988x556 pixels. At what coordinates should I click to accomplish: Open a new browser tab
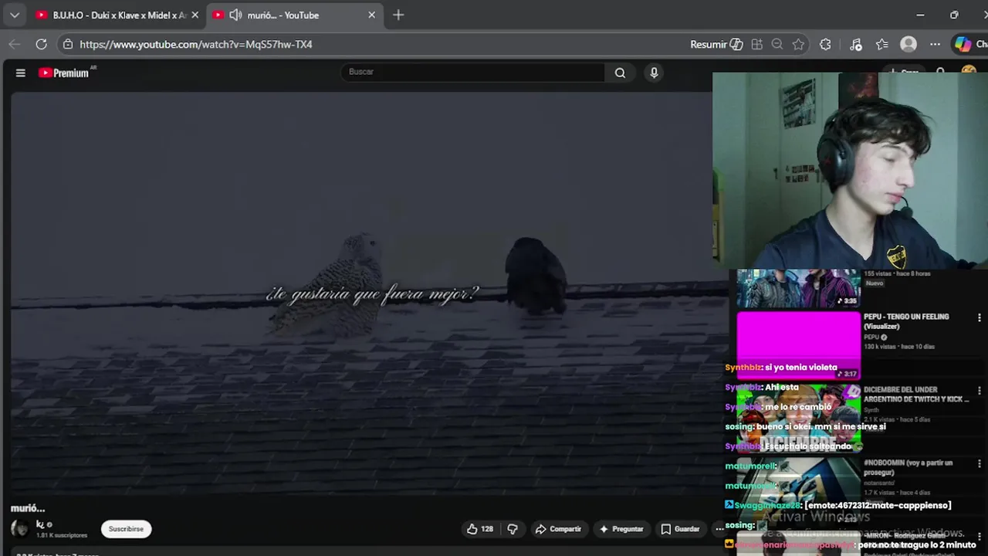pos(398,15)
